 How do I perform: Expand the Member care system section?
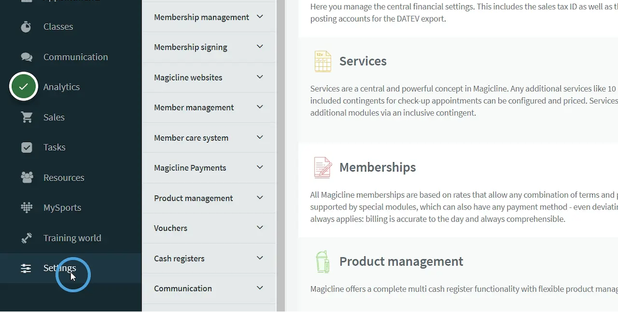[x=260, y=137]
